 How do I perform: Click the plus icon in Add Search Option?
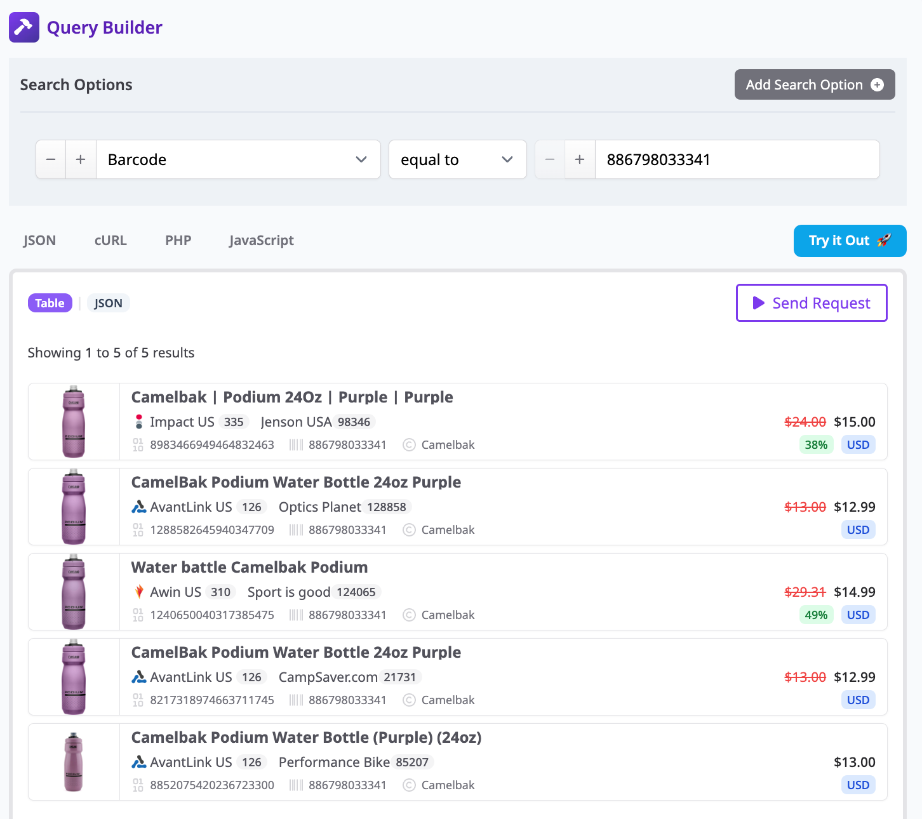tap(877, 84)
